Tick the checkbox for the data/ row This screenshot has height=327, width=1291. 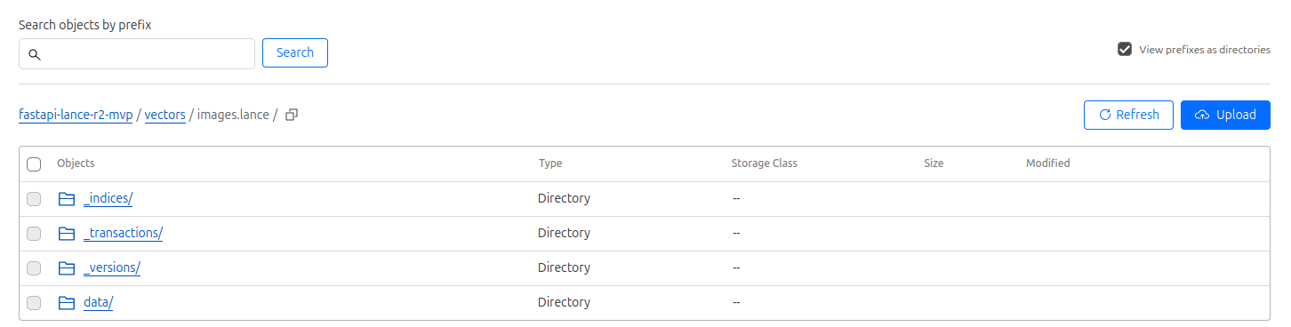tap(34, 302)
